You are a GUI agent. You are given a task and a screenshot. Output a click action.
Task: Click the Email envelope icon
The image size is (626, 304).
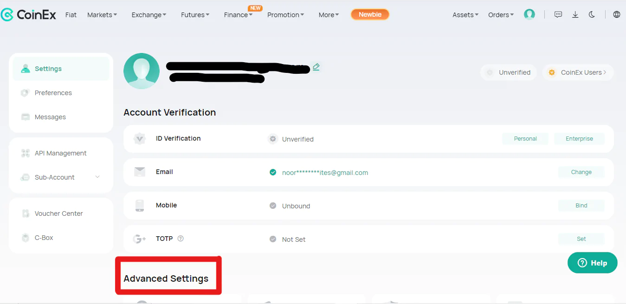click(x=140, y=172)
